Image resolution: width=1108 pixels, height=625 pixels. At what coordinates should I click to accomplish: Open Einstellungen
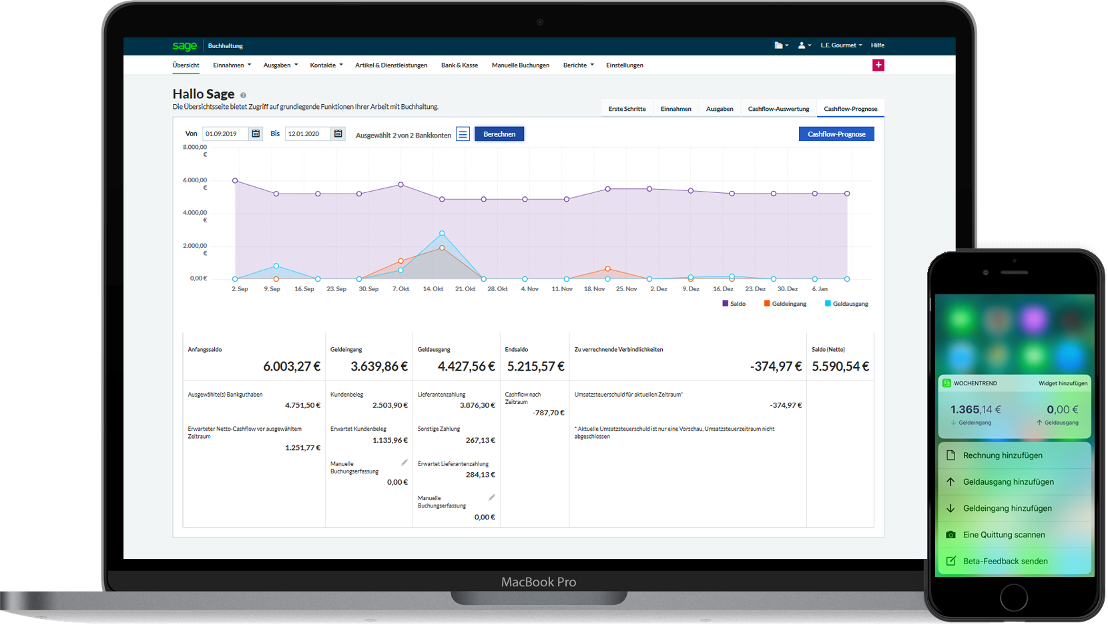[625, 65]
